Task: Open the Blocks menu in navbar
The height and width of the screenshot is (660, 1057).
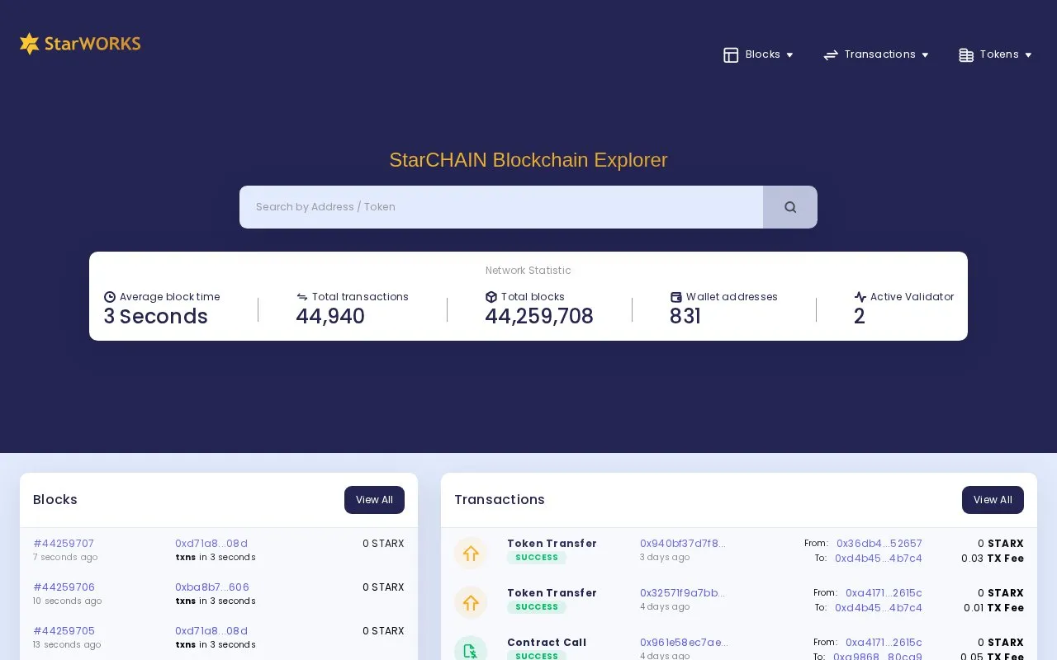Action: point(758,54)
